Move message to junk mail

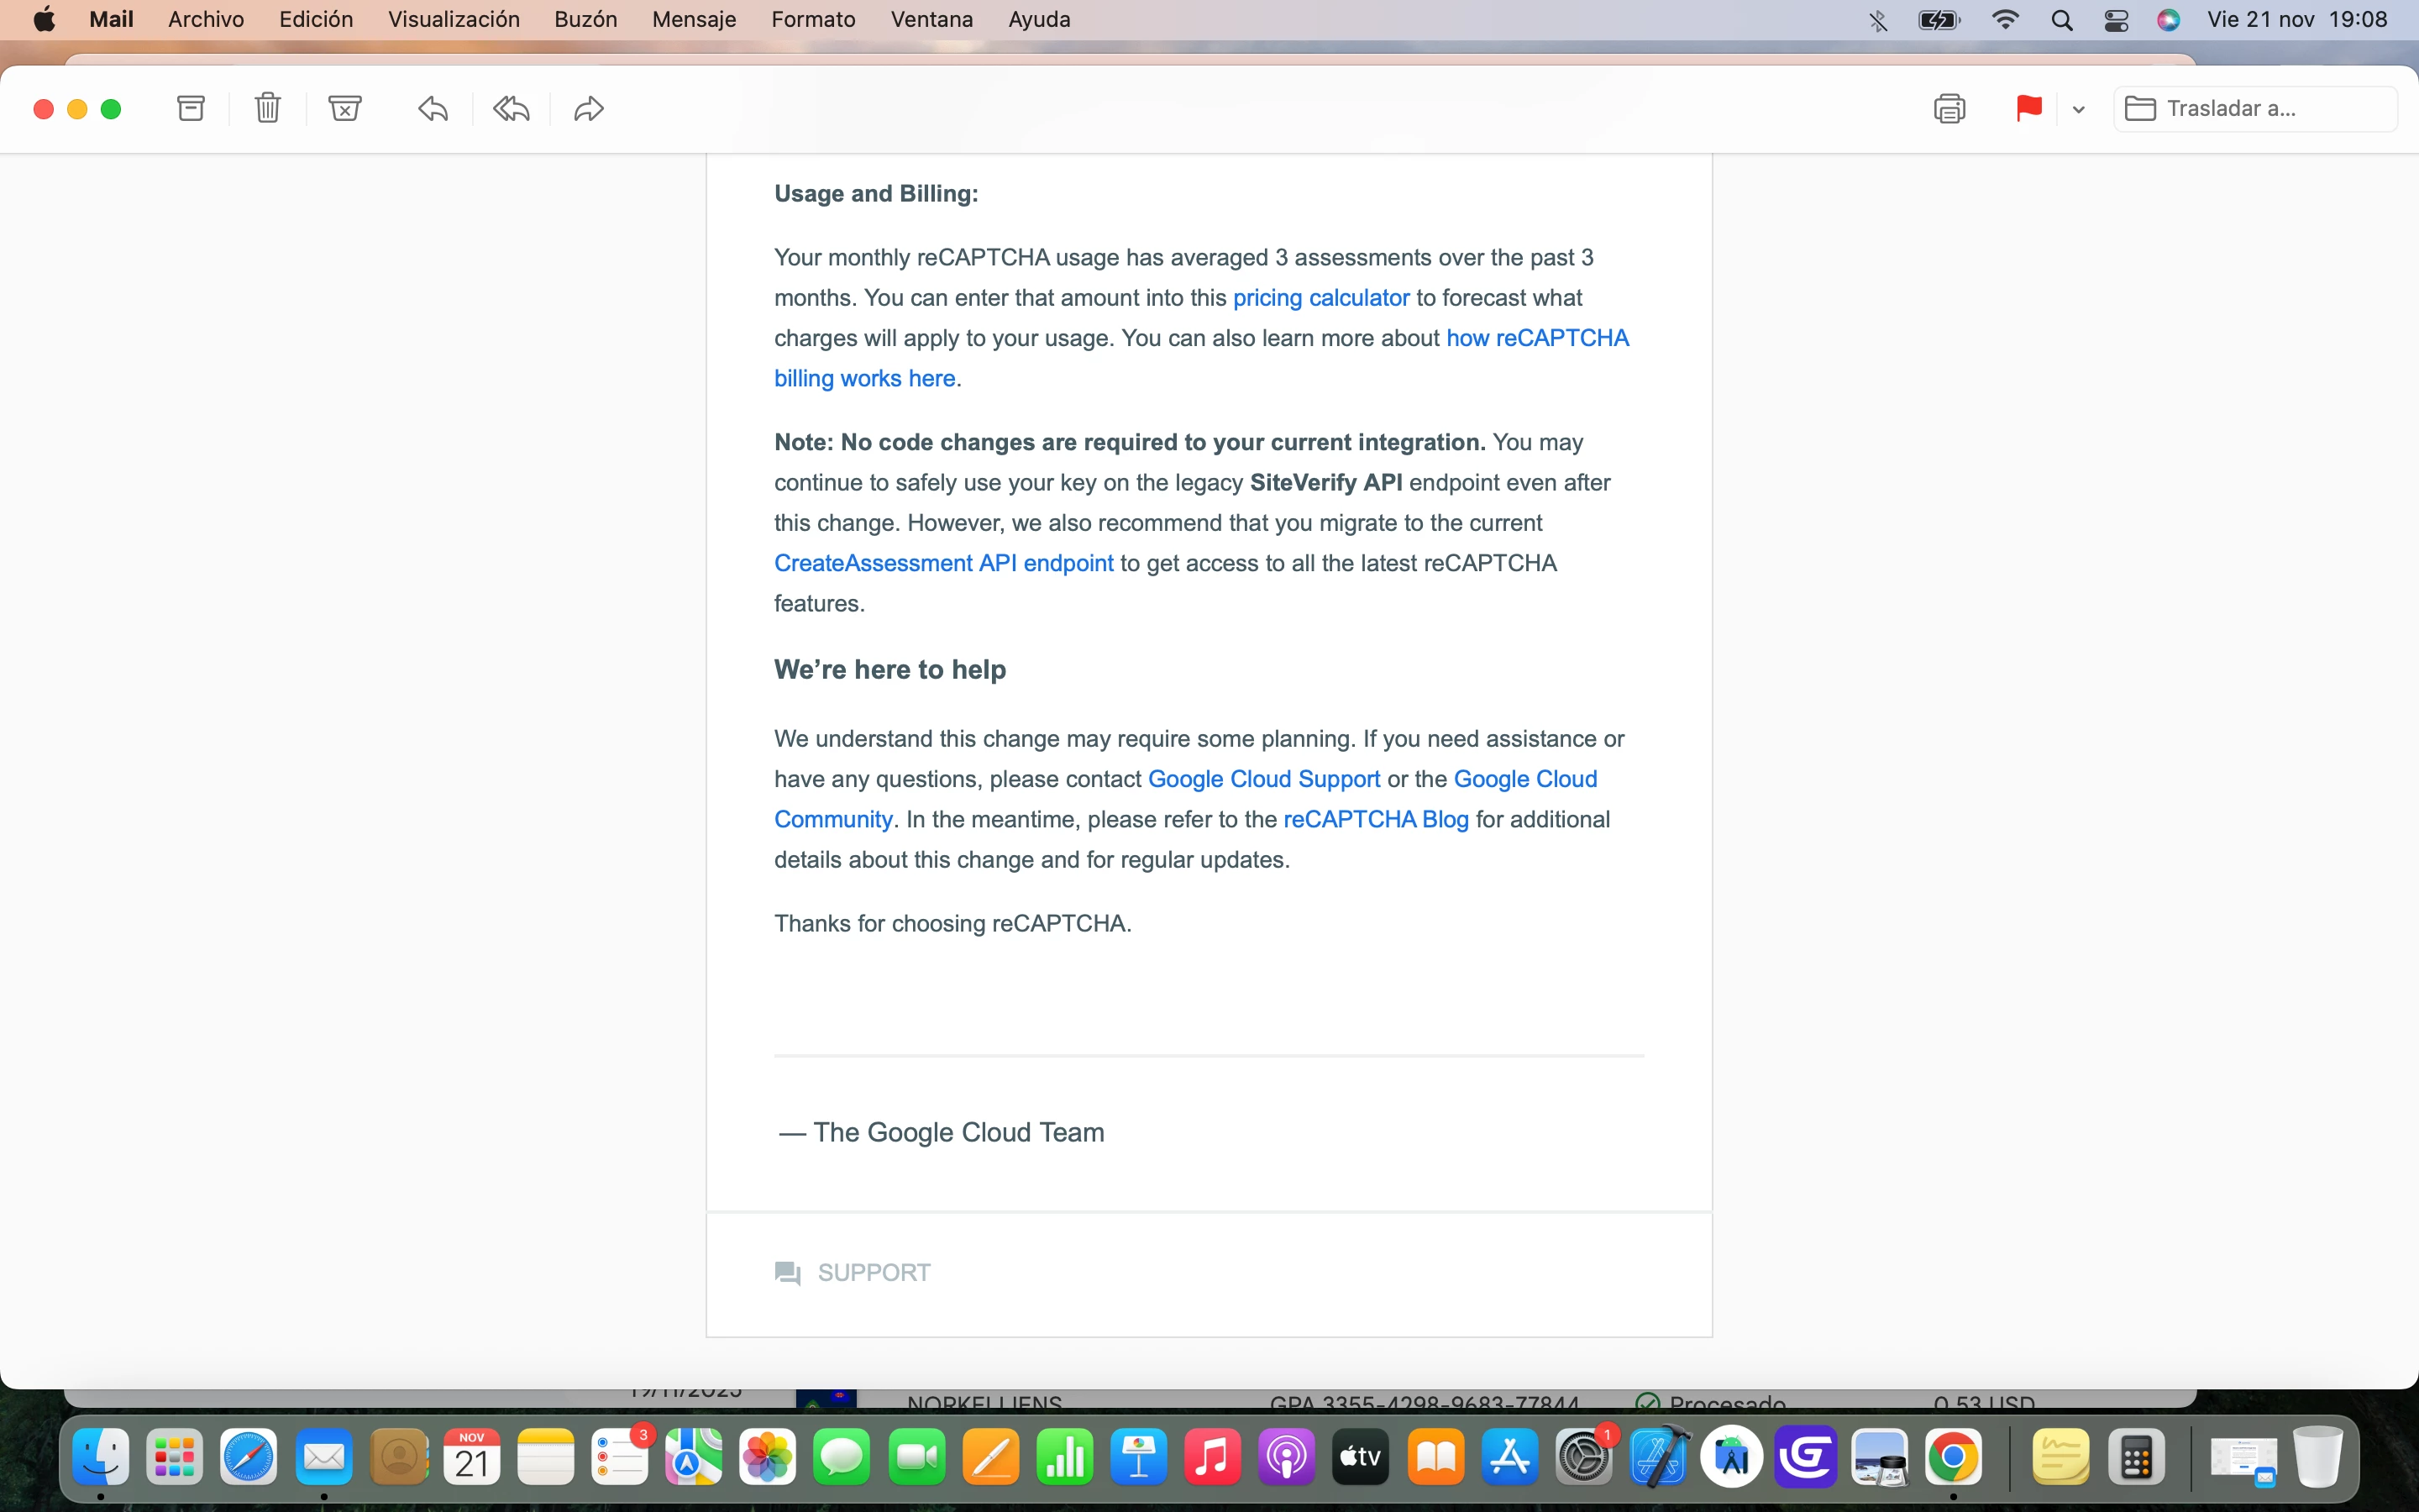pos(345,108)
